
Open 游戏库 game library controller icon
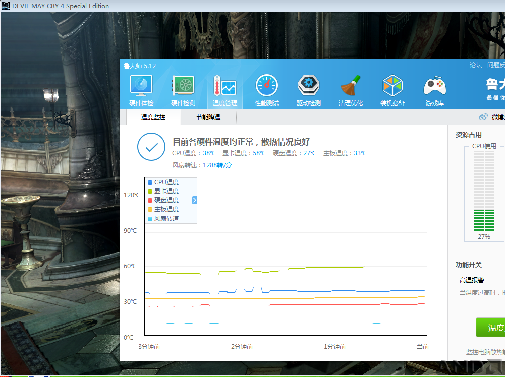435,86
